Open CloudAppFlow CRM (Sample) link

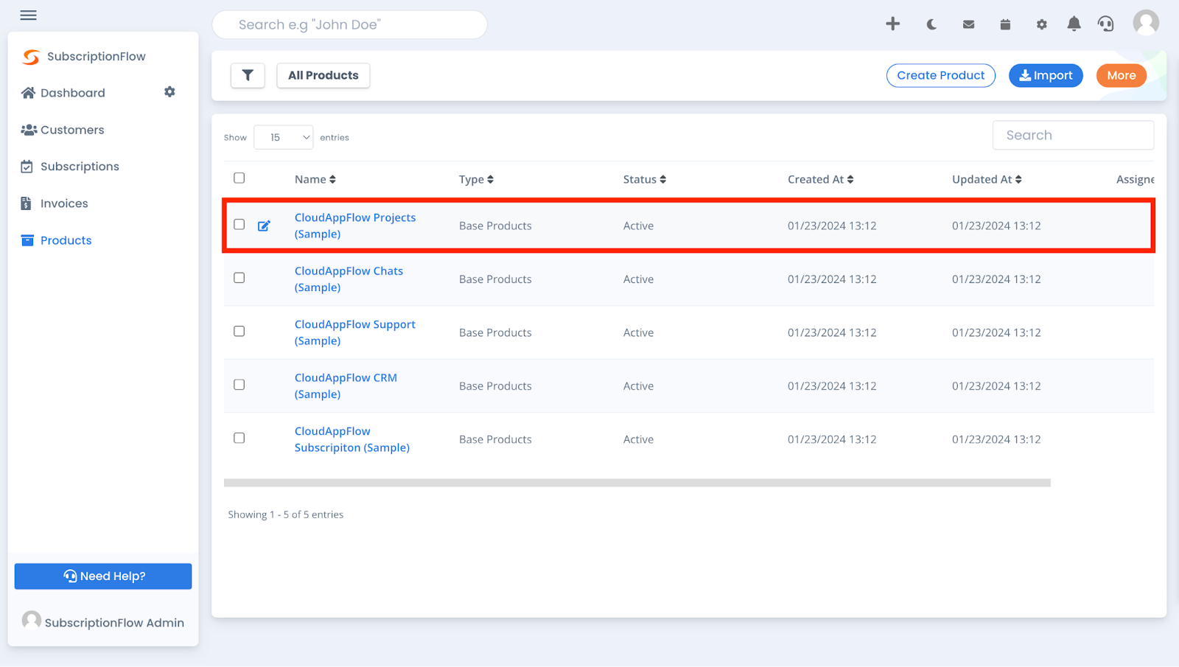coord(346,385)
